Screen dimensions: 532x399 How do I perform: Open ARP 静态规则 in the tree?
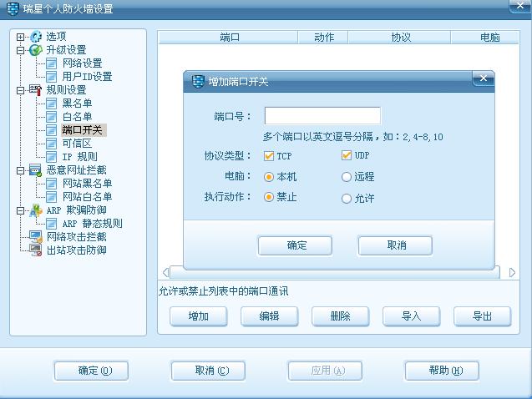[92, 224]
